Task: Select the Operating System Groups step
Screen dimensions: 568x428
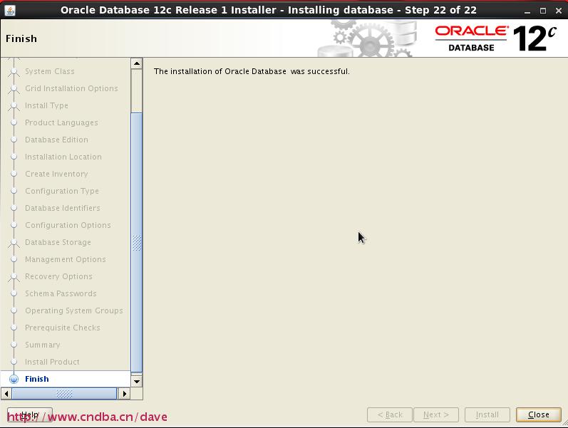Action: click(74, 310)
